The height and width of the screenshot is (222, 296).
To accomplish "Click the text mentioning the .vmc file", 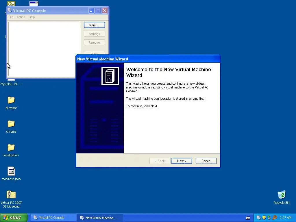I will click(165, 99).
